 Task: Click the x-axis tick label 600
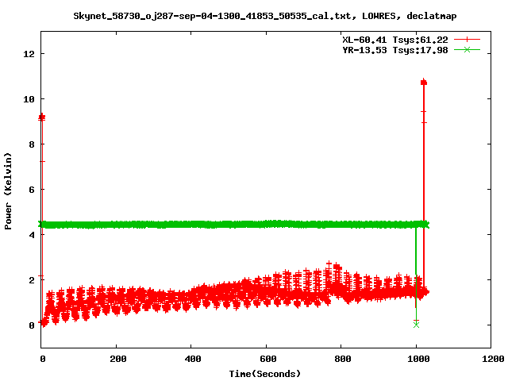point(268,359)
